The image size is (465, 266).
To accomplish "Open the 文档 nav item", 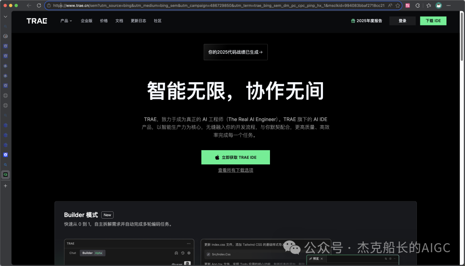I will (x=119, y=21).
